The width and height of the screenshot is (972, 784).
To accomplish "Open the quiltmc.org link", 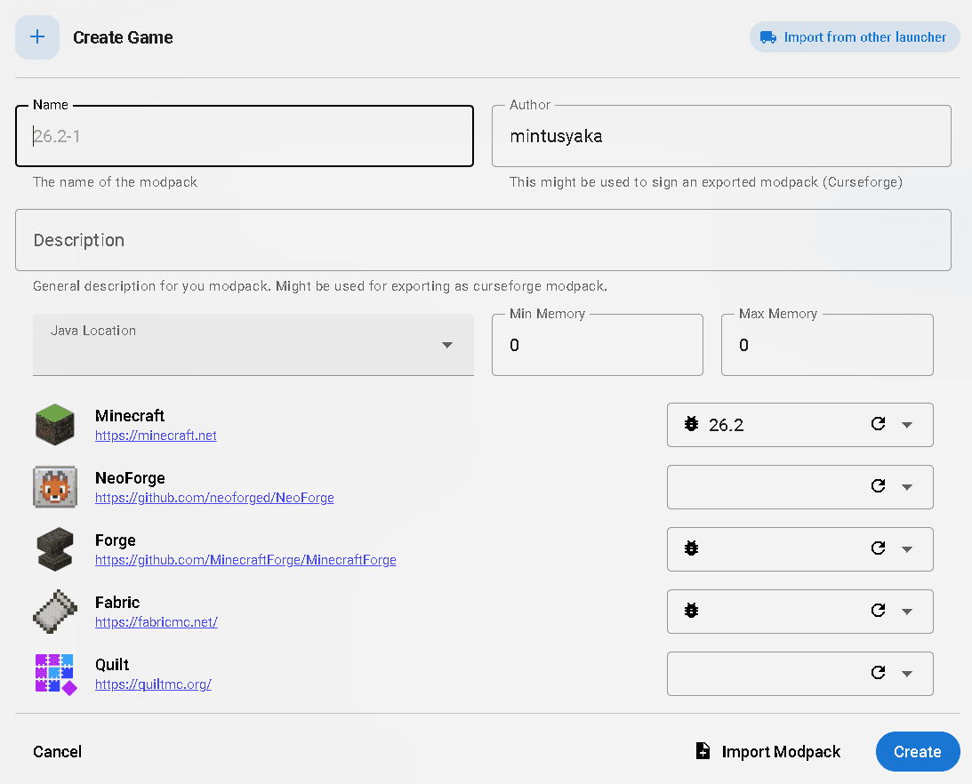I will [153, 684].
